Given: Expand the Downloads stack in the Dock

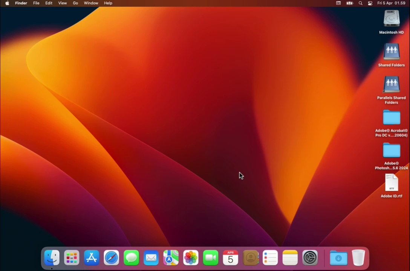Looking at the screenshot, I should point(338,258).
